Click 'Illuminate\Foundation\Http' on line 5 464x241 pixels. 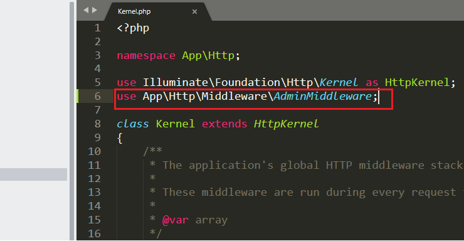pyautogui.click(x=228, y=83)
